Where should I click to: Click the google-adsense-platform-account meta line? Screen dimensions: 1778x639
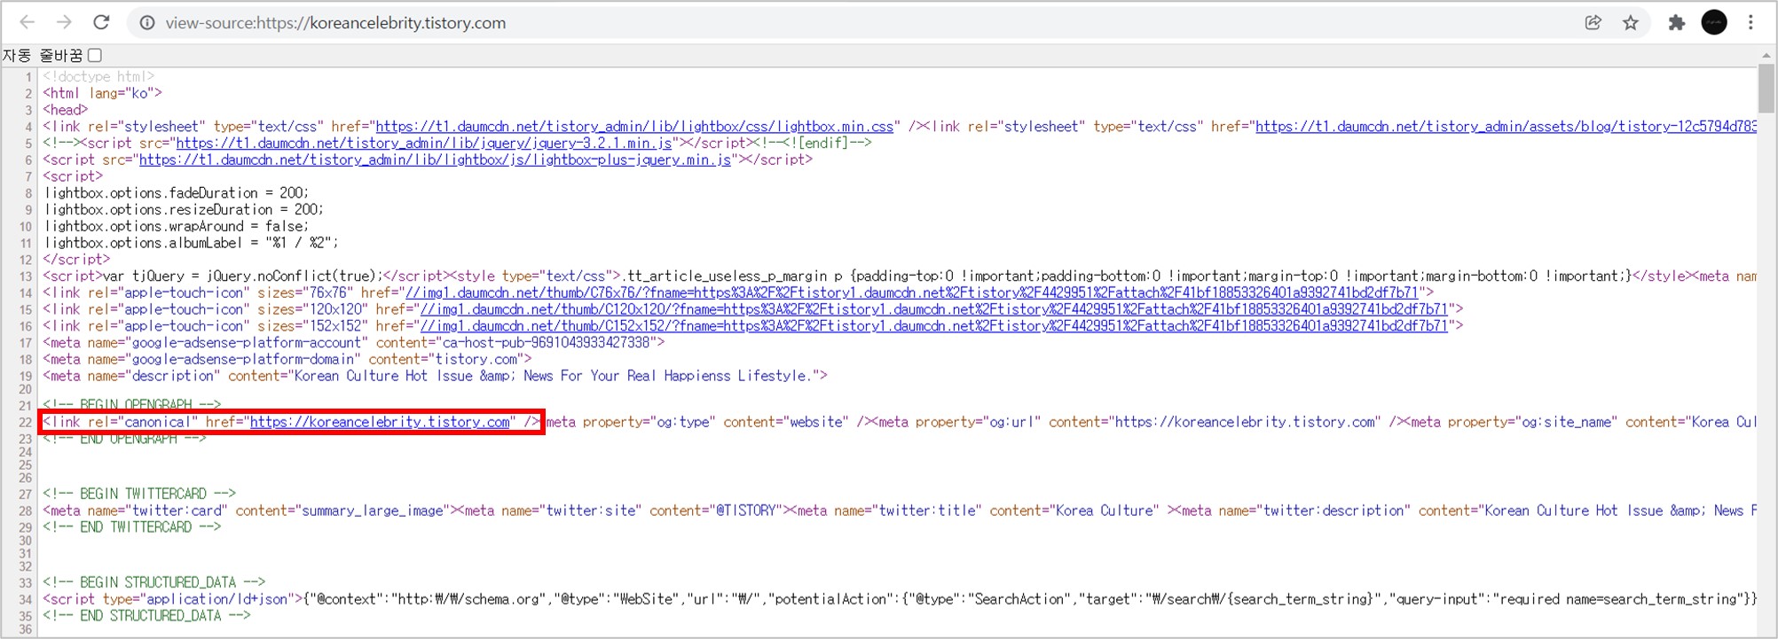(353, 343)
